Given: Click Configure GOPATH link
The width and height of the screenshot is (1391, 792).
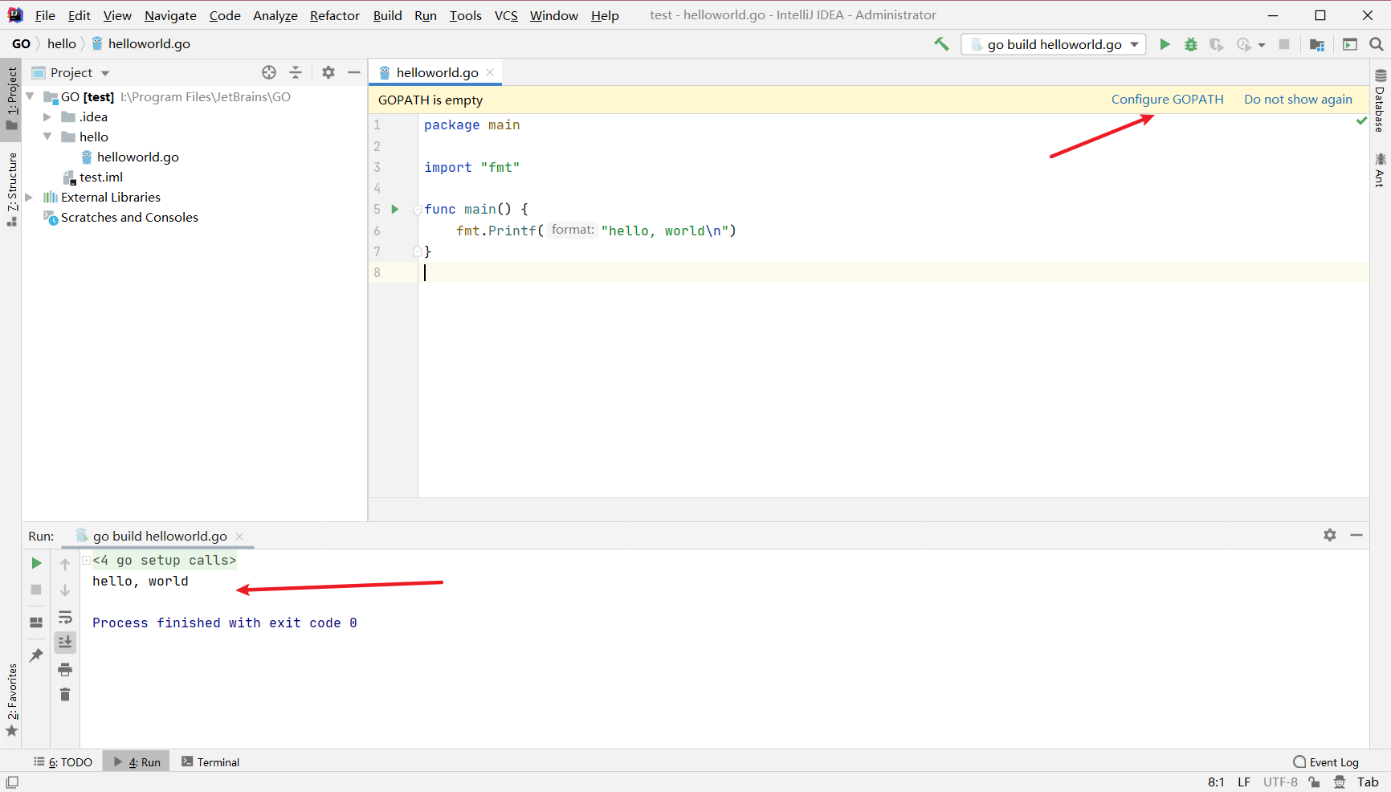Looking at the screenshot, I should coord(1168,99).
